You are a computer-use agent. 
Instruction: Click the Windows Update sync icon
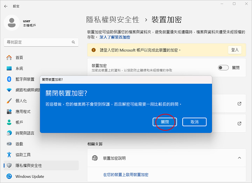coord(9,176)
